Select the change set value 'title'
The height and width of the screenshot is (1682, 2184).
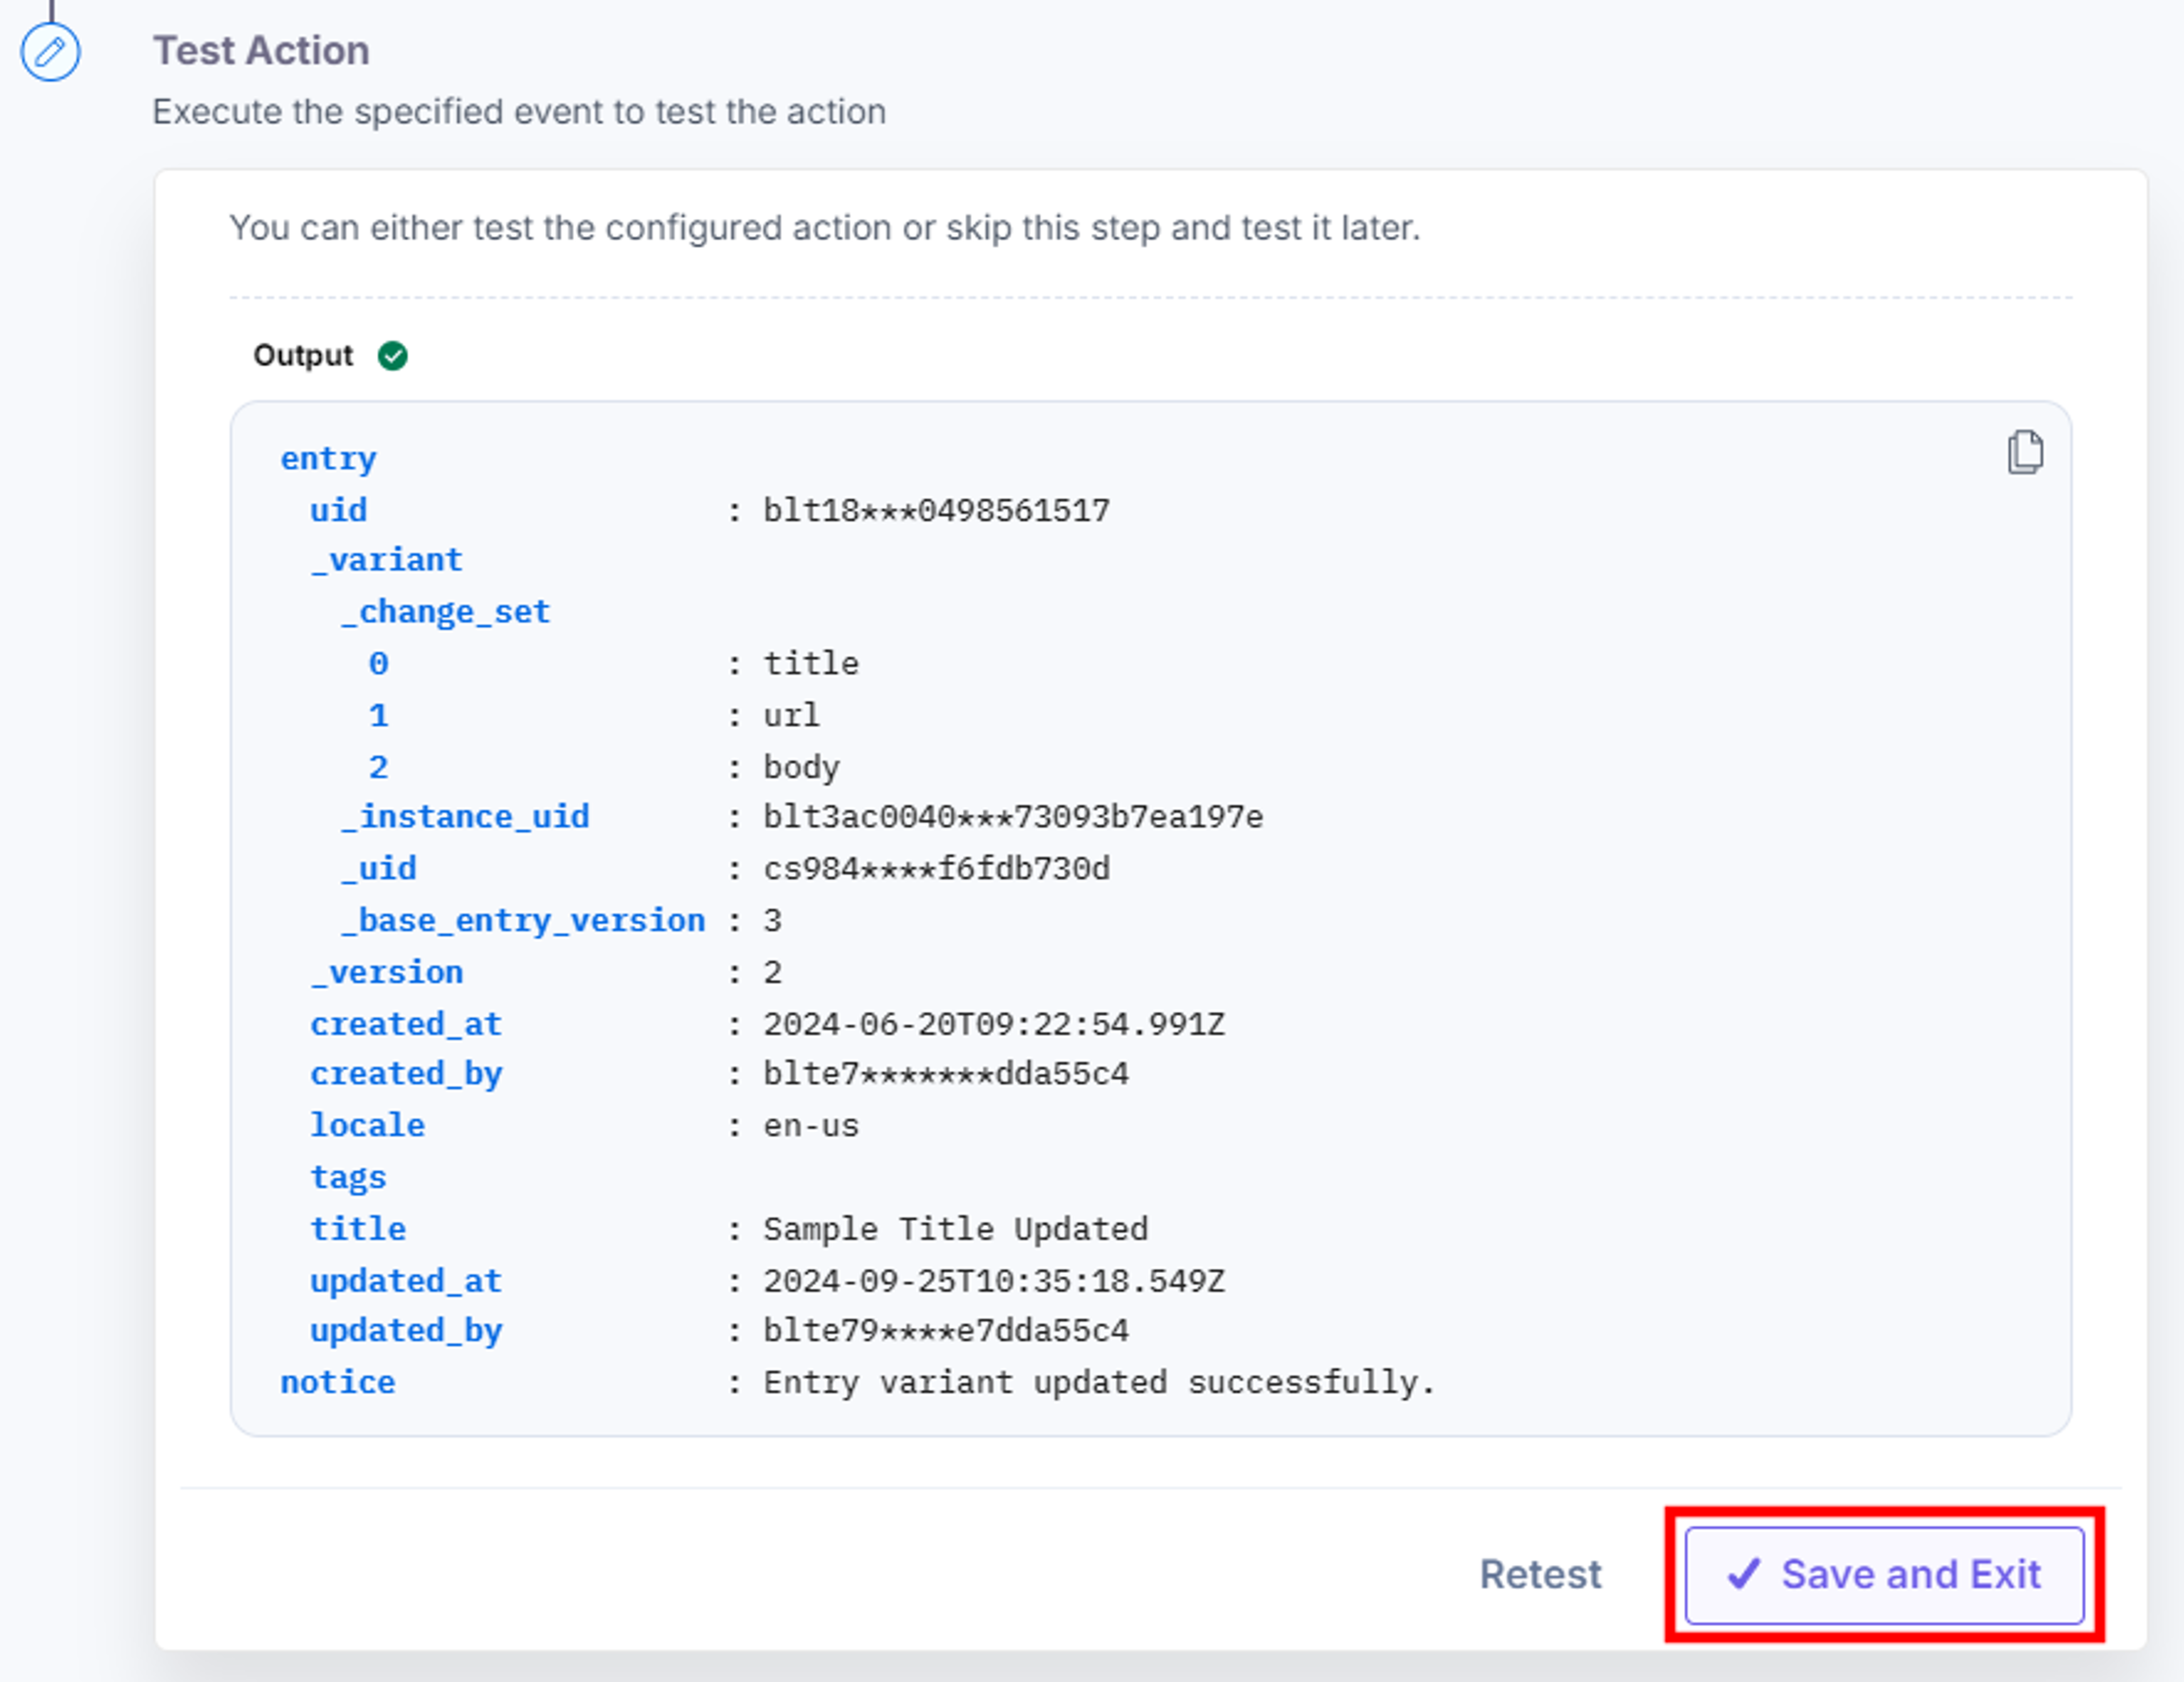(811, 664)
